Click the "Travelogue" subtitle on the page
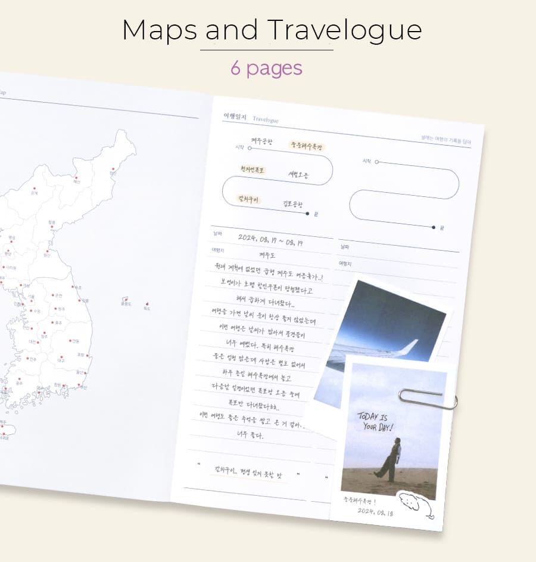 [x=266, y=119]
